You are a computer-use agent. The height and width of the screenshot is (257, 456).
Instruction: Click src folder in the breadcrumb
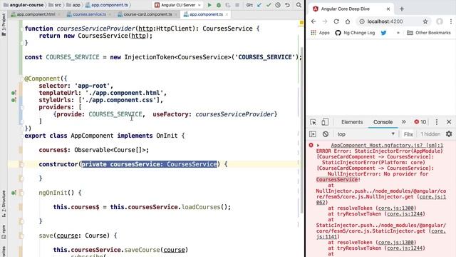[x=55, y=5]
